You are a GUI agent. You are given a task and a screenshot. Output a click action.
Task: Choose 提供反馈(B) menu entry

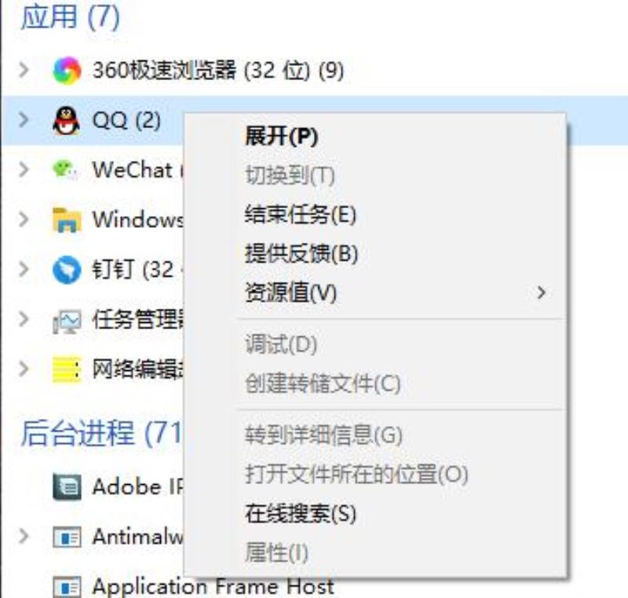pos(301,253)
